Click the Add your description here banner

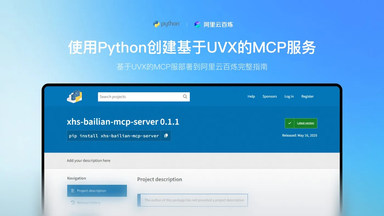[x=89, y=160]
